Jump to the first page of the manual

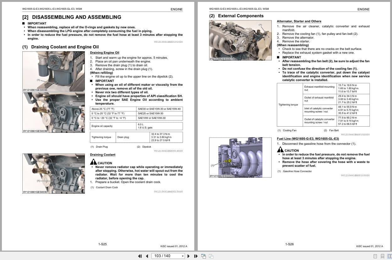tap(140, 256)
